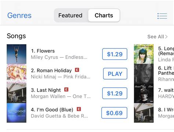Select the I'm Good (Blue) artwork
This screenshot has height=132, width=174.
(17, 113)
